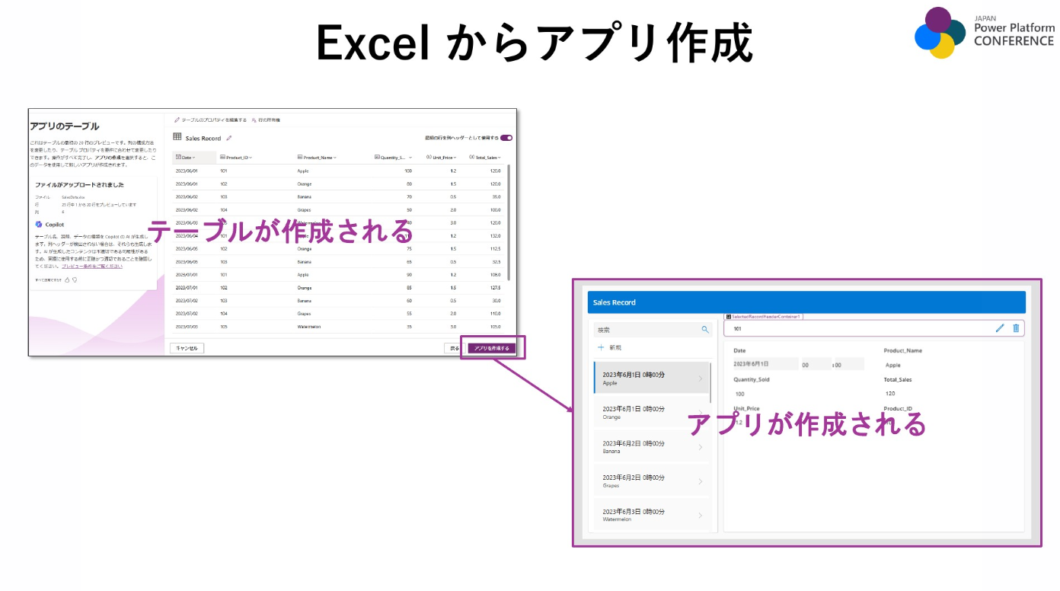Image resolution: width=1060 pixels, height=591 pixels.
Task: Click the キャンセル button
Action: point(187,348)
